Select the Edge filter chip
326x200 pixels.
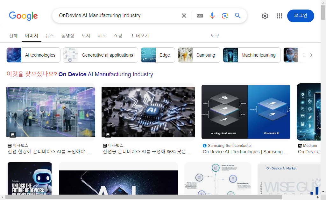pos(158,55)
